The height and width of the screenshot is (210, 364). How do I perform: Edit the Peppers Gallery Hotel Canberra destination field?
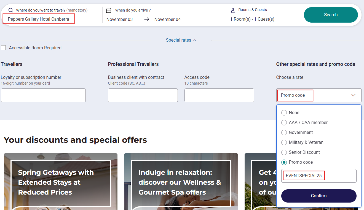[39, 19]
